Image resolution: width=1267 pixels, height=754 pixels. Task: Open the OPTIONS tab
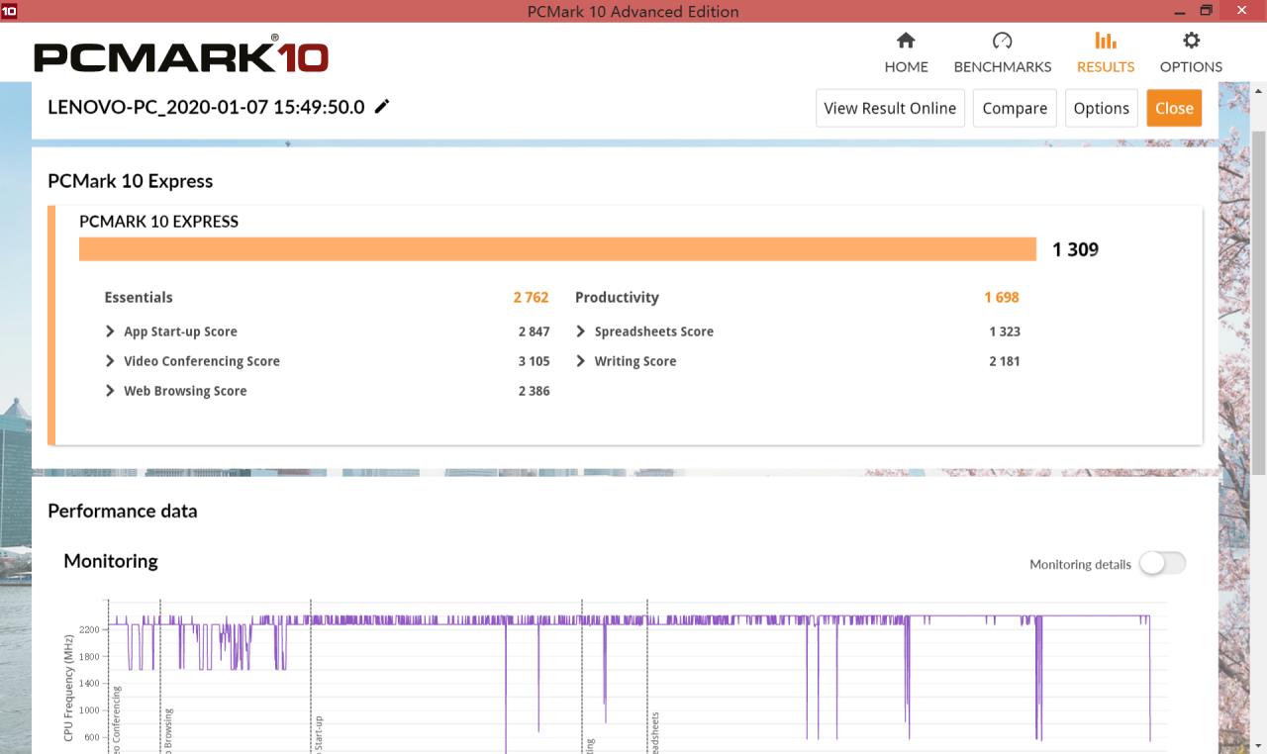click(x=1191, y=52)
